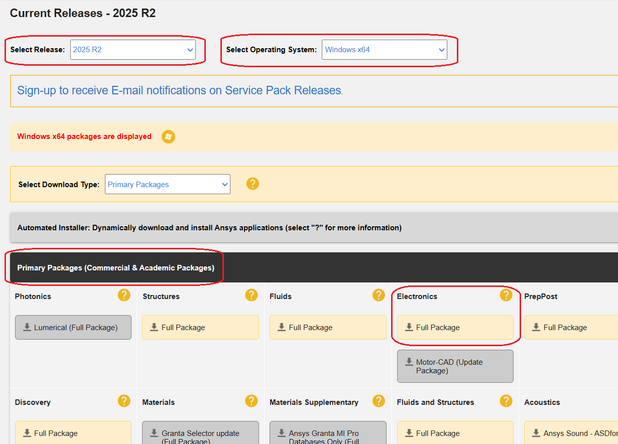Click the Windows logo icon in banner

pyautogui.click(x=168, y=136)
